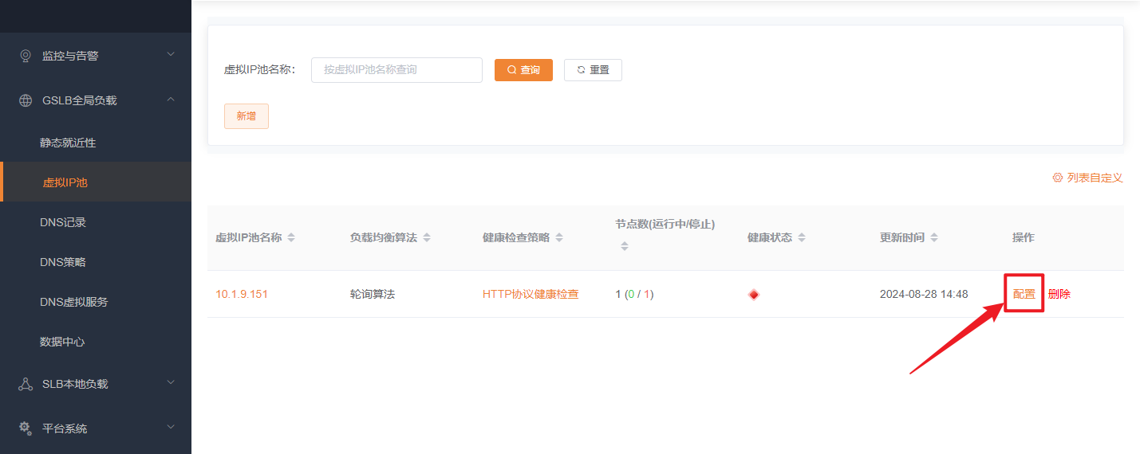
Task: Click the 监控与告警 sidebar icon
Action: pos(26,56)
